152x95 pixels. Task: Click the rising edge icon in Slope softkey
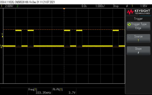[x=138, y=53]
